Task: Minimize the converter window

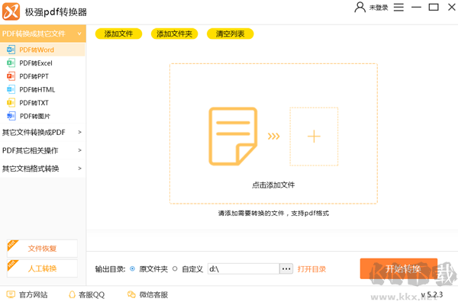Action: [x=416, y=8]
